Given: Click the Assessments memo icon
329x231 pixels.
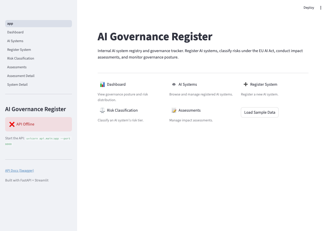Looking at the screenshot, I should tap(174, 110).
